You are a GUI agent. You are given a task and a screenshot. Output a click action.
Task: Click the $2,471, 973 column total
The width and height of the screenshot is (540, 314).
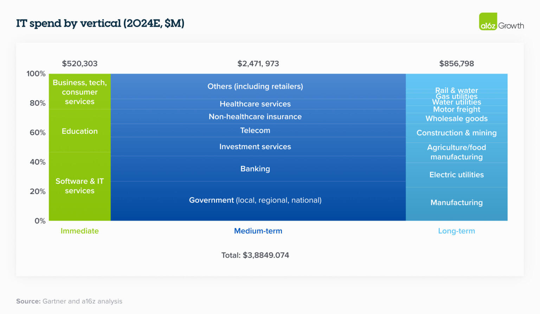tap(258, 64)
